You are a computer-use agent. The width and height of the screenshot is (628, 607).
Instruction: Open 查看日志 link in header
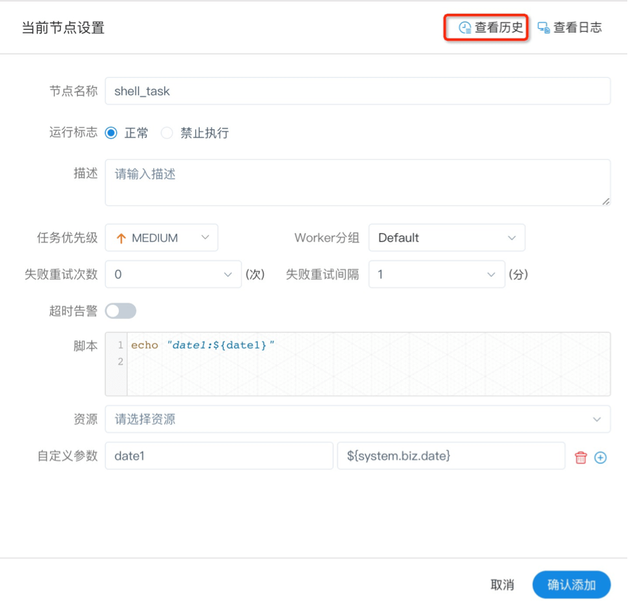click(577, 28)
